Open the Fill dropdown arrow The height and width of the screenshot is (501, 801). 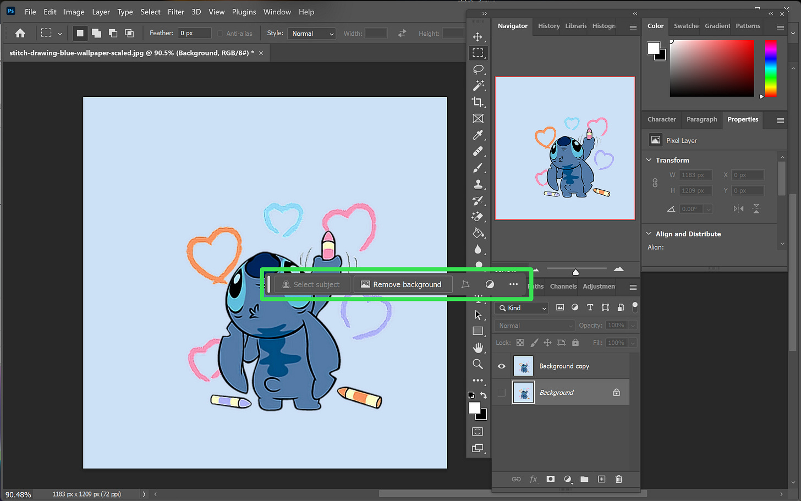click(x=633, y=343)
